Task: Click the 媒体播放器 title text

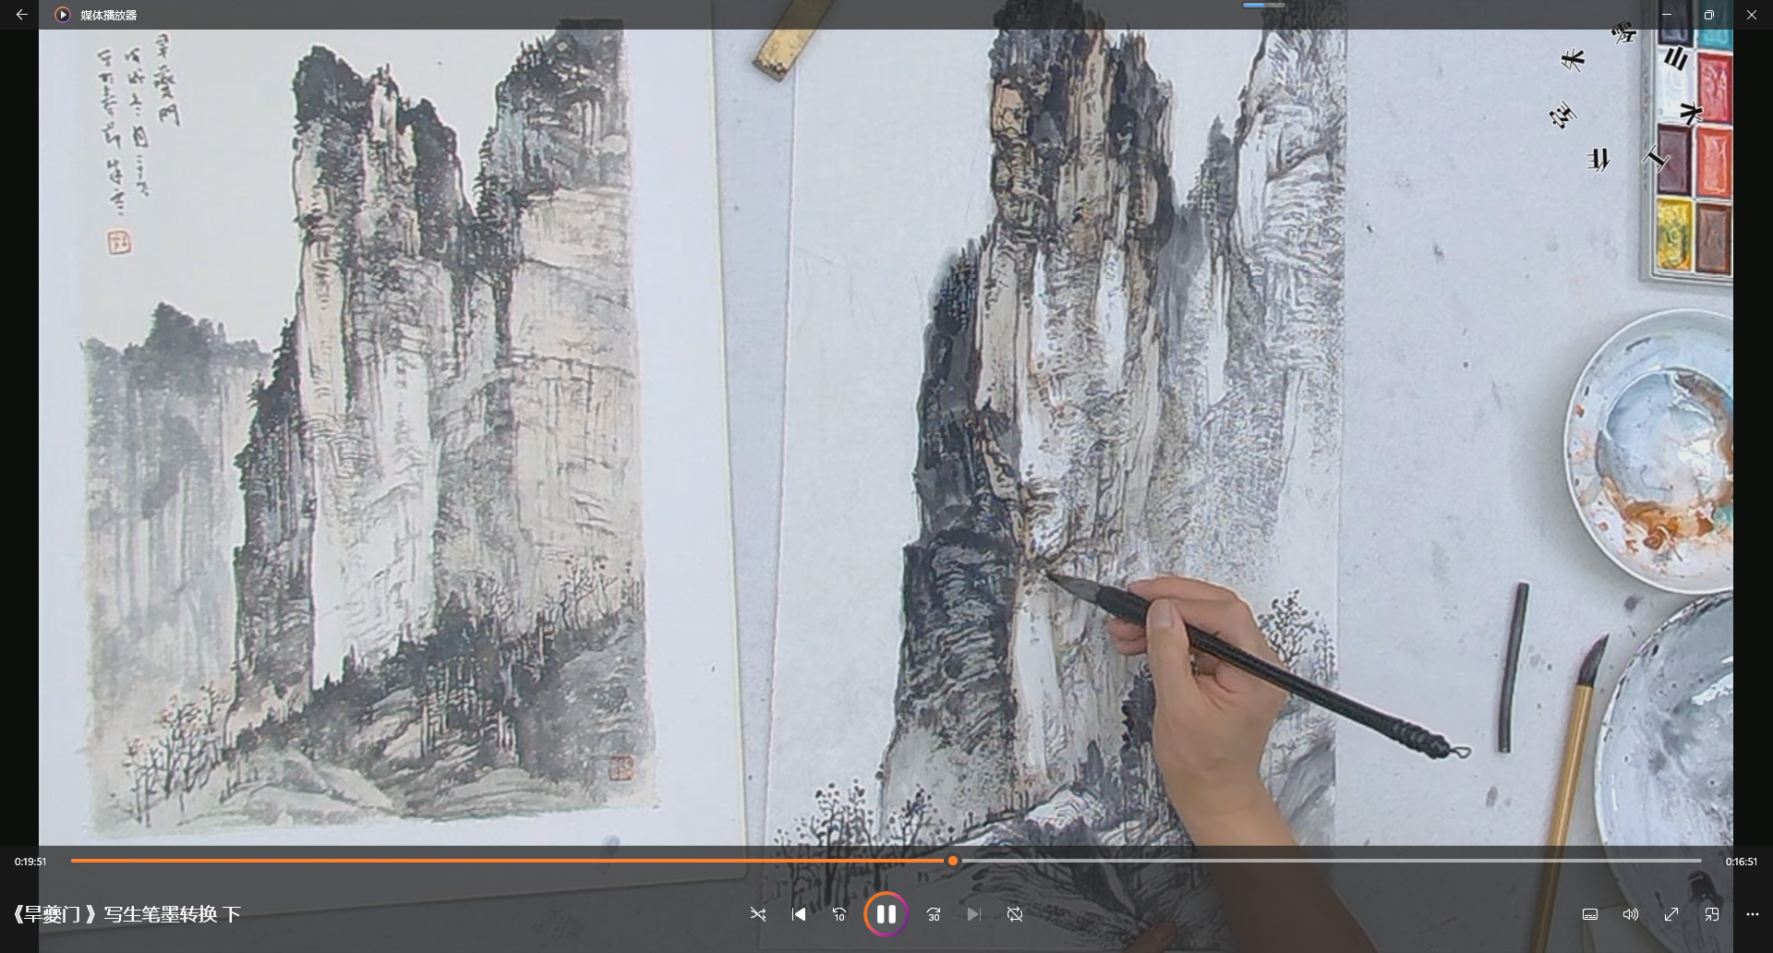Action: click(108, 15)
